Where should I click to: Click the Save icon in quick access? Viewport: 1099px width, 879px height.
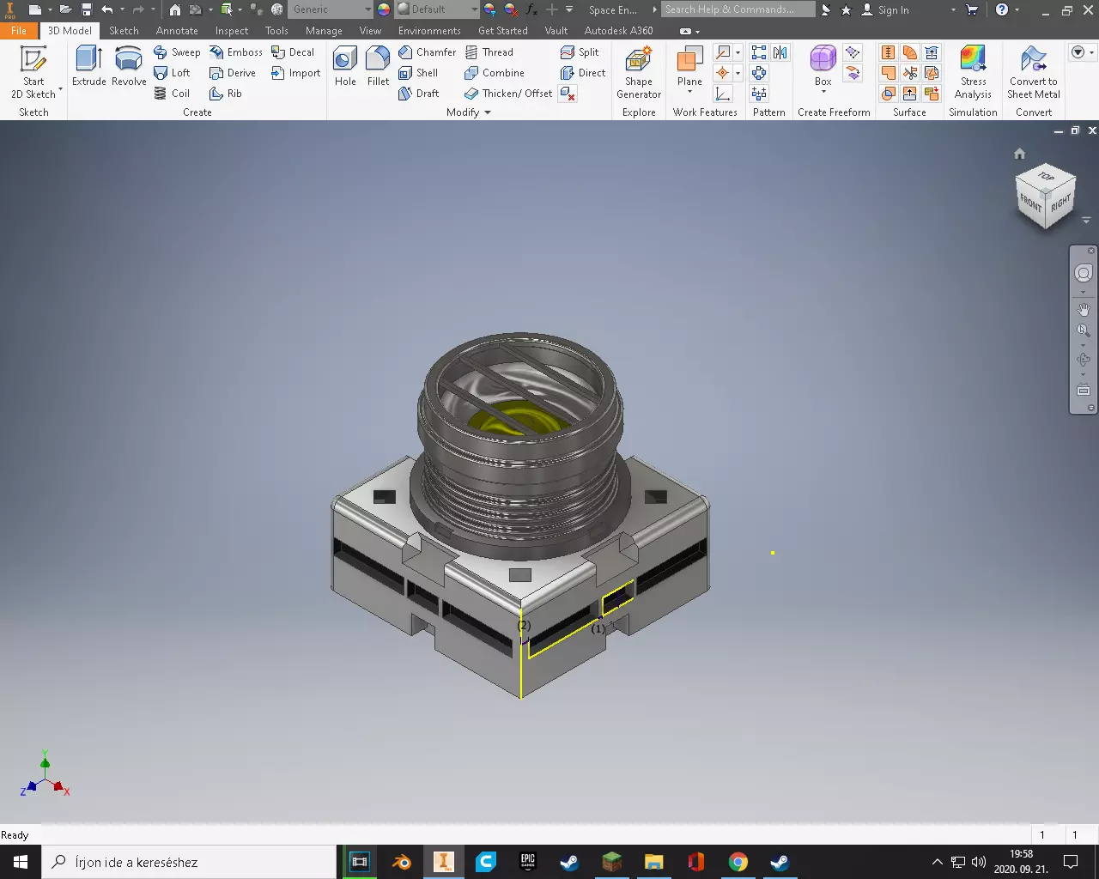pos(87,9)
